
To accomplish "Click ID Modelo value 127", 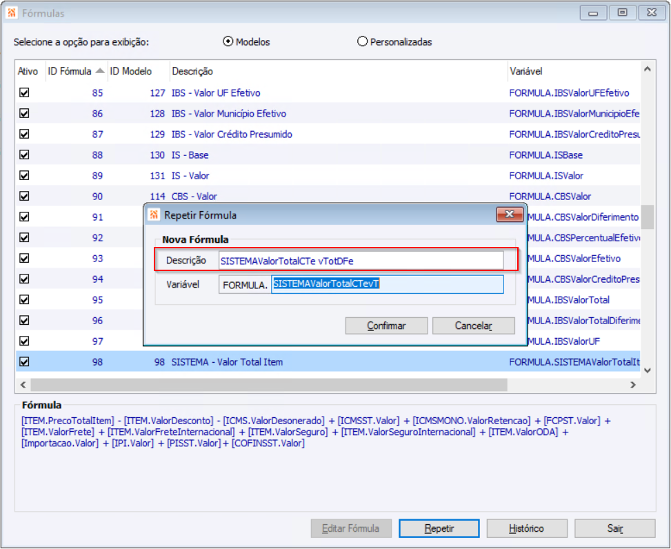I will coord(157,92).
